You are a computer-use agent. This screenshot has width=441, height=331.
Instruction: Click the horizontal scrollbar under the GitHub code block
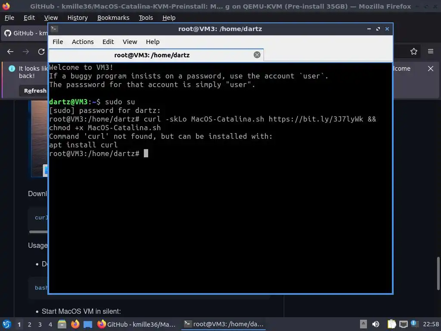pos(38,232)
